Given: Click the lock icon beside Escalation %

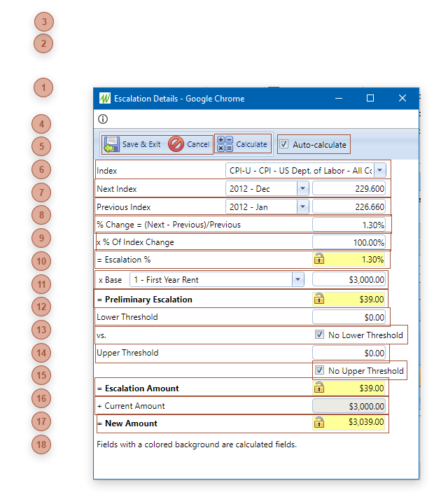Looking at the screenshot, I should coord(319,258).
